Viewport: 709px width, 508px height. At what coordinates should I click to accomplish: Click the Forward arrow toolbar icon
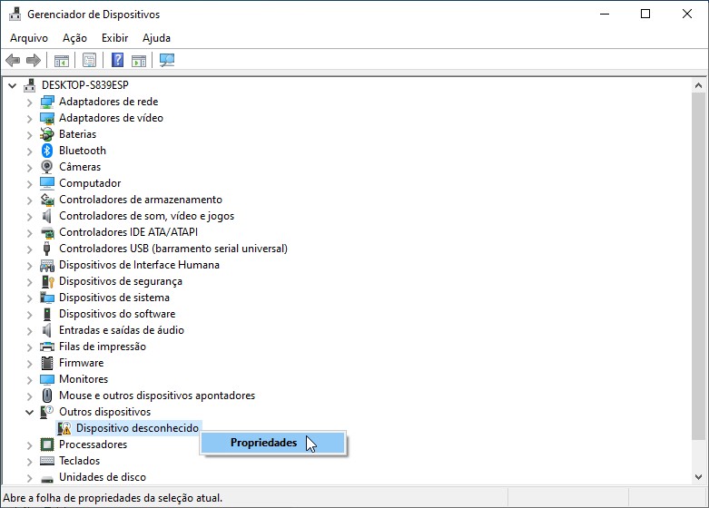34,60
